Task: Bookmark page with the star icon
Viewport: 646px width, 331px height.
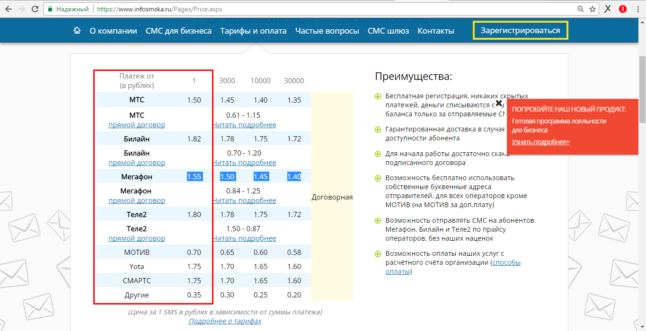Action: pos(593,9)
